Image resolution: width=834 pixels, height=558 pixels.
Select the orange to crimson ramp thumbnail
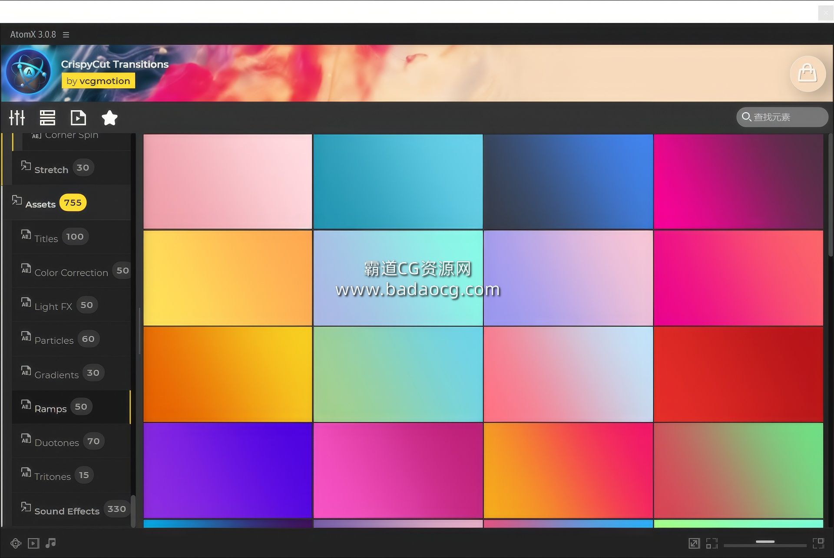568,470
